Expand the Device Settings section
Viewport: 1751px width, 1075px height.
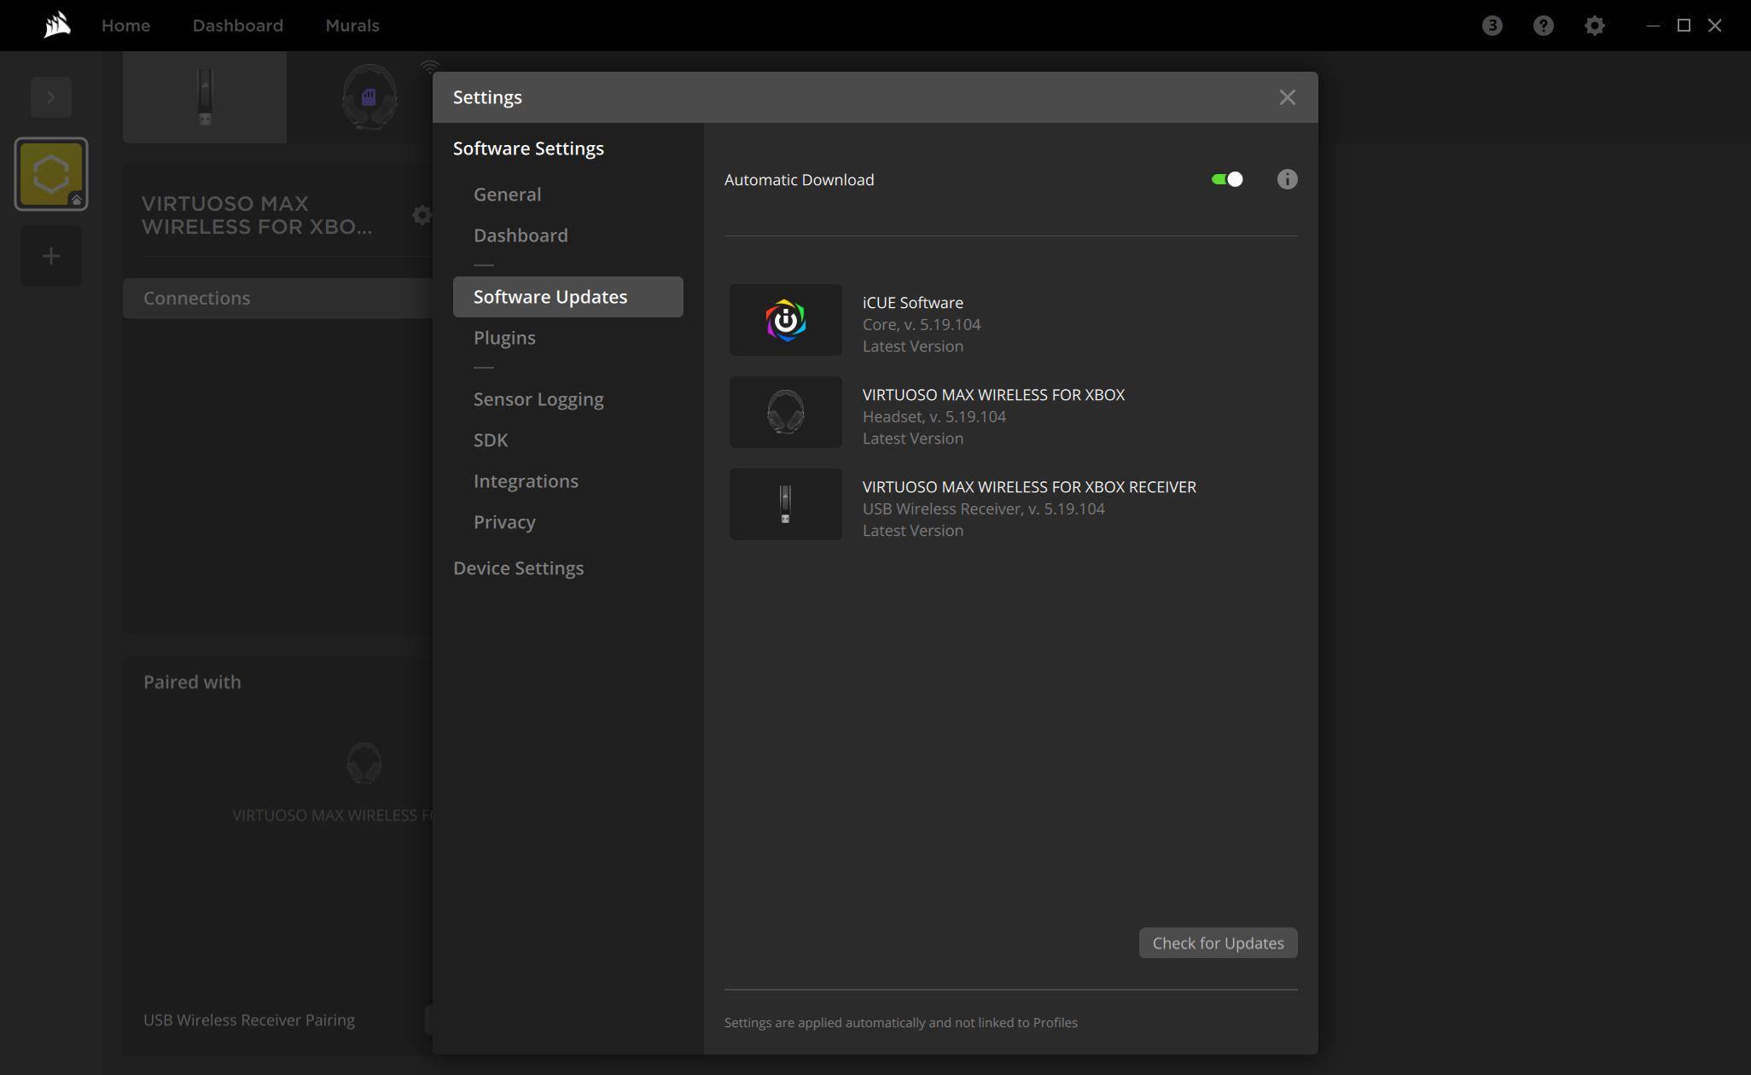click(518, 568)
